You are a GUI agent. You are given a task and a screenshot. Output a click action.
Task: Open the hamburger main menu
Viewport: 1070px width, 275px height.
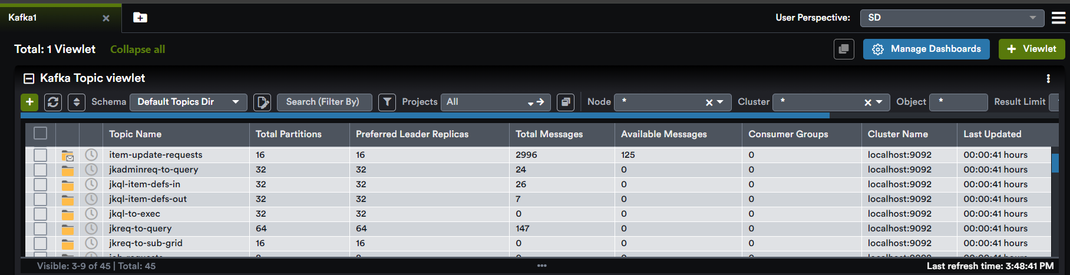1059,18
